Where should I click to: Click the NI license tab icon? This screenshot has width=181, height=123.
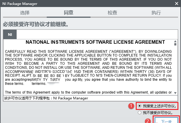click(x=10, y=34)
